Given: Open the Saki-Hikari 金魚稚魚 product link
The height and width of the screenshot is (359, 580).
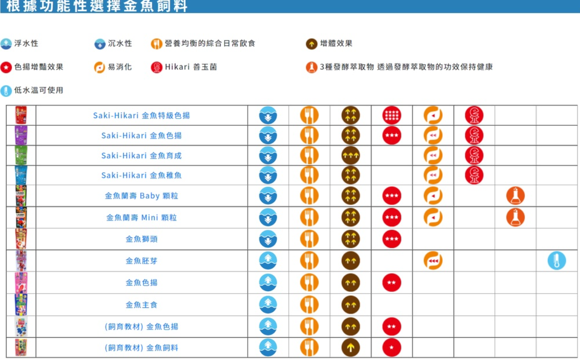Looking at the screenshot, I should (x=141, y=175).
